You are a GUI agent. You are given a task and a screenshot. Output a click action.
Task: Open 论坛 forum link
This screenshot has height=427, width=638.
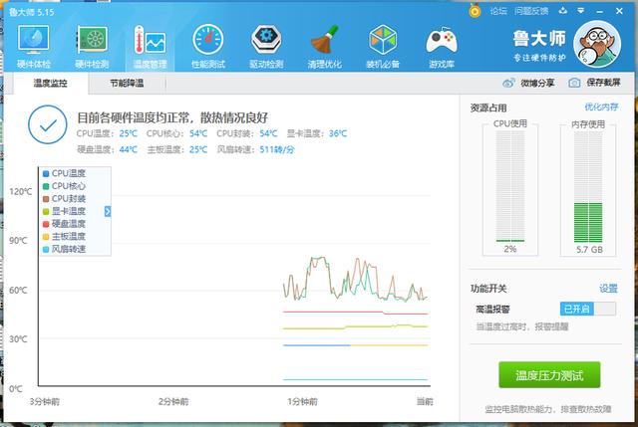[498, 11]
